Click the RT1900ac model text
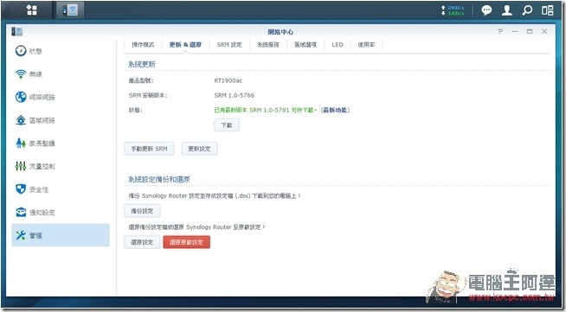 click(x=228, y=80)
